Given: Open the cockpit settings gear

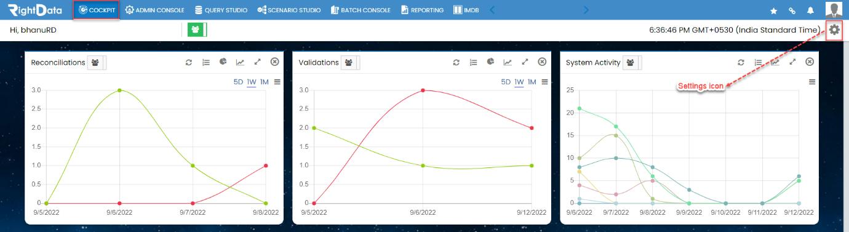Looking at the screenshot, I should click(834, 29).
